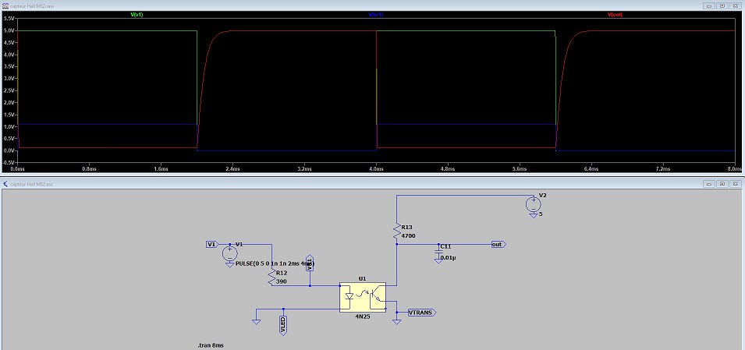Select the R13 resistor symbol
The height and width of the screenshot is (350, 745).
tap(397, 231)
